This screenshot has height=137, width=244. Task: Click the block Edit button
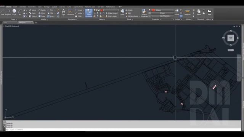[128, 13]
